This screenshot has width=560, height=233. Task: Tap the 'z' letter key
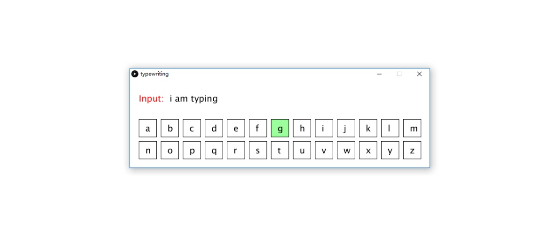pos(412,150)
